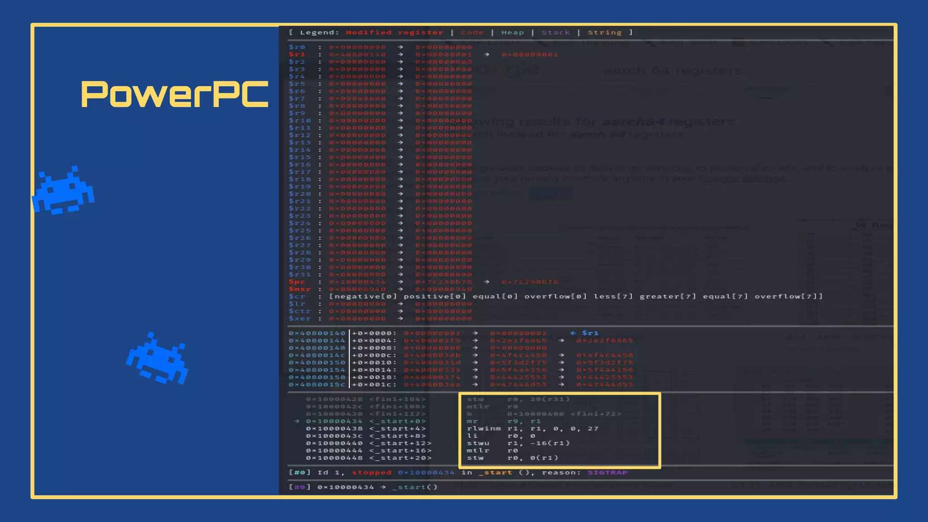Click the '<_start+12>' disassembly label
The height and width of the screenshot is (522, 928).
[400, 443]
